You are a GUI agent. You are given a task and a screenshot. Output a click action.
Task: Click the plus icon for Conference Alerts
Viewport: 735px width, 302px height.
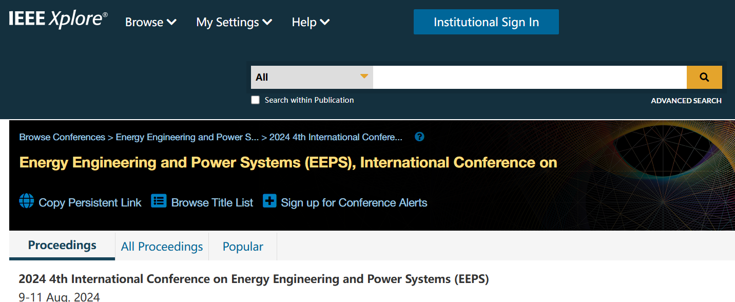click(x=269, y=201)
